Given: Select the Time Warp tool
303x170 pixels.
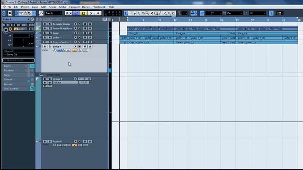Looking at the screenshot, I should point(156,13).
